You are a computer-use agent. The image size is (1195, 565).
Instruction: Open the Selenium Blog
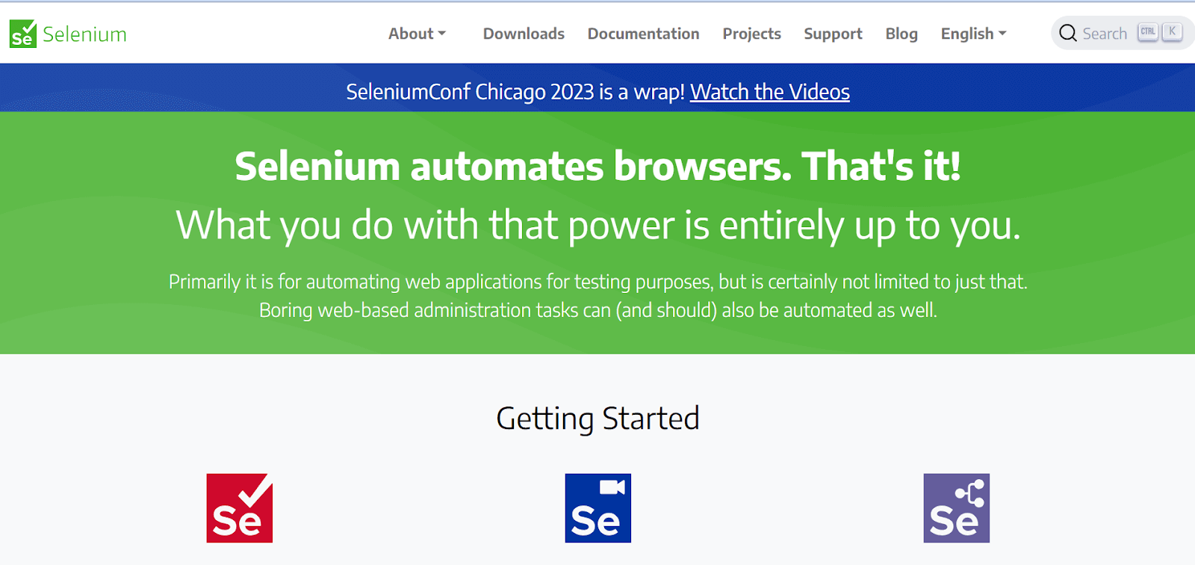901,33
